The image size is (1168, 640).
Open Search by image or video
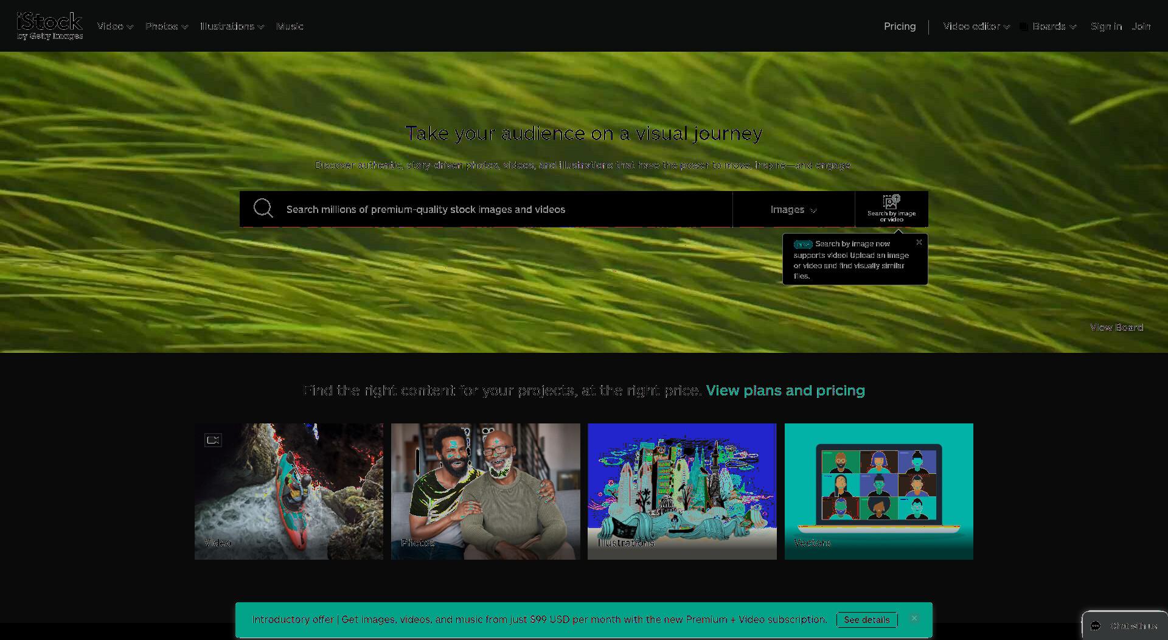[x=891, y=209]
